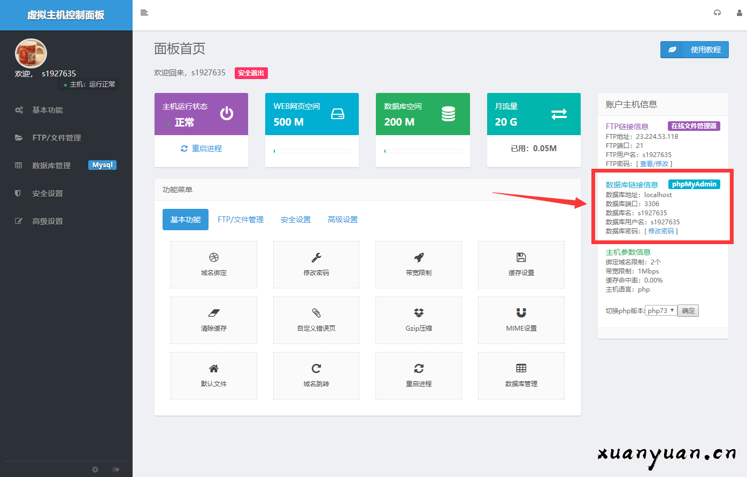This screenshot has height=477, width=747.
Task: Toggle the sidebar hamburger menu icon
Action: [x=144, y=12]
